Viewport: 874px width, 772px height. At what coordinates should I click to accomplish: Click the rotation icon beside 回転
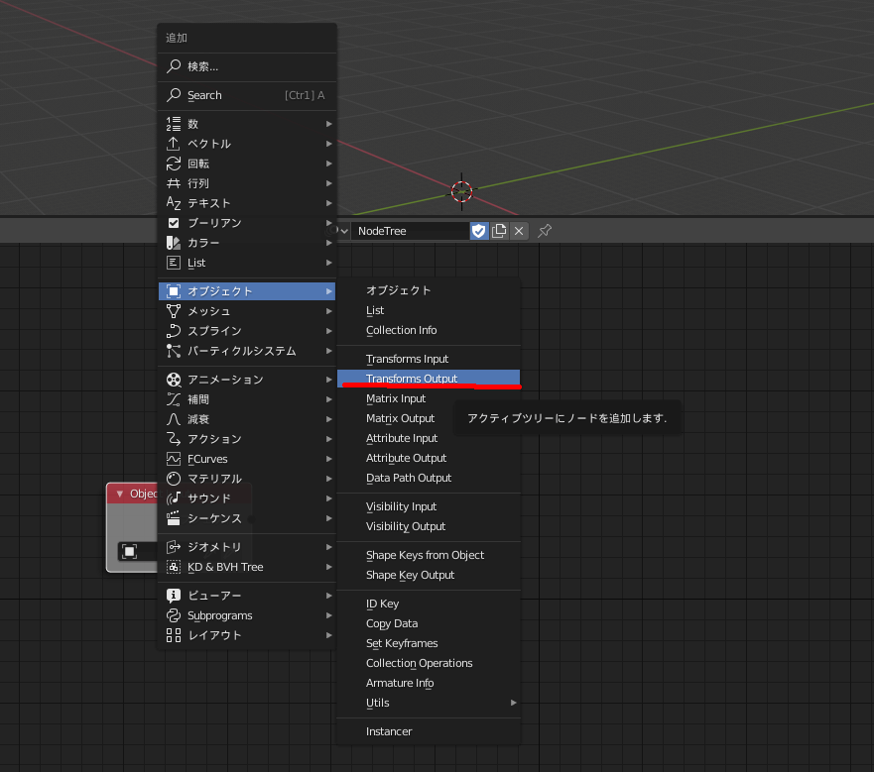point(174,164)
